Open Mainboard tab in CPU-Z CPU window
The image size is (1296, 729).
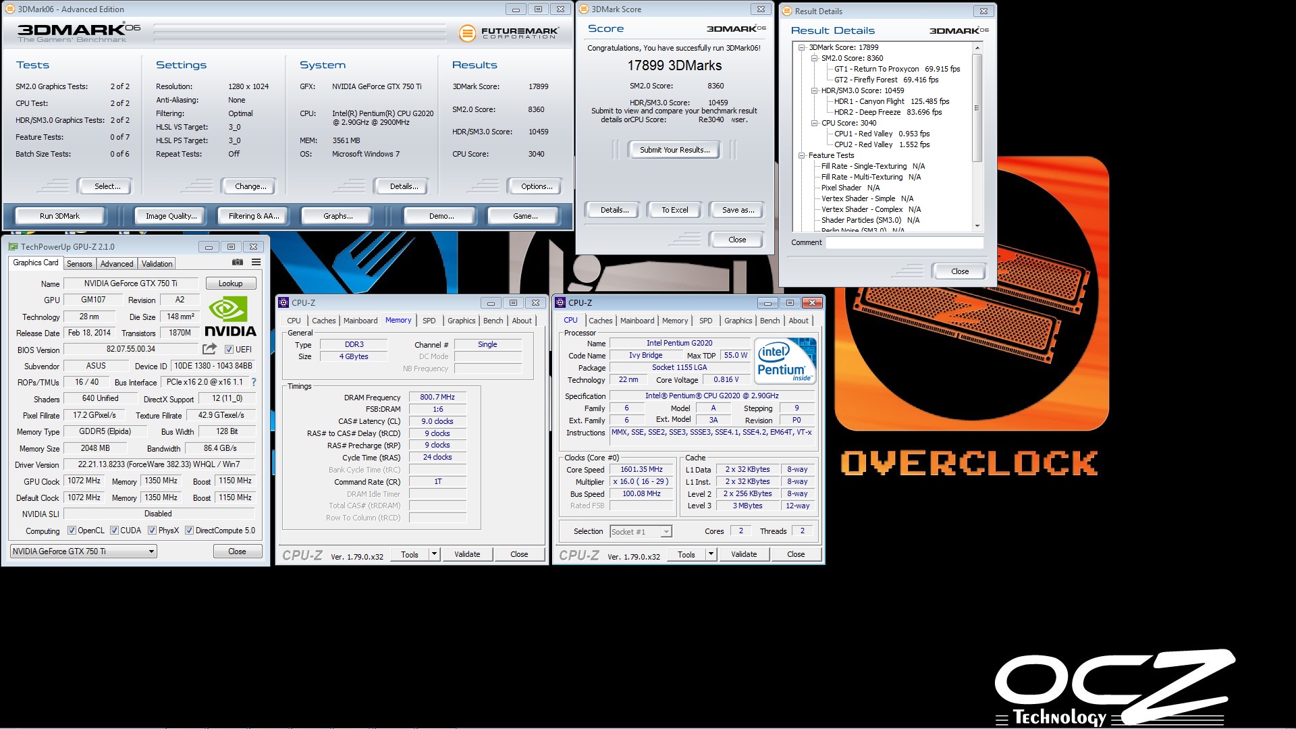click(x=637, y=321)
